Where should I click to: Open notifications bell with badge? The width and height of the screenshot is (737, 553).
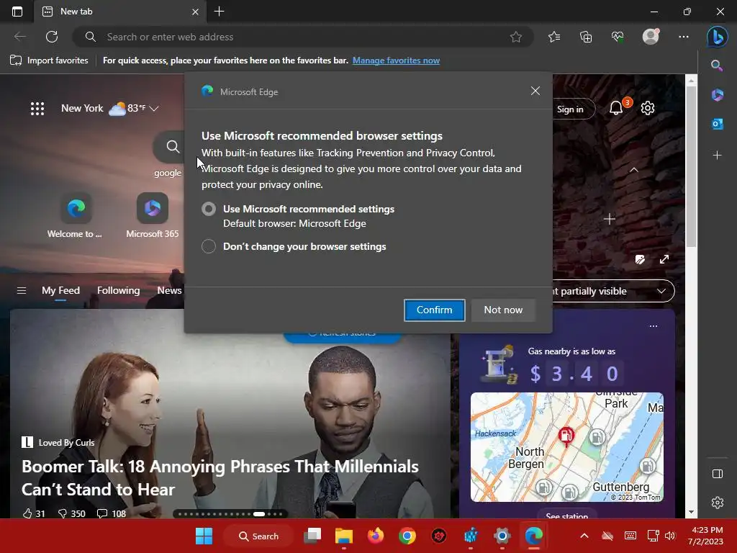[x=616, y=108]
